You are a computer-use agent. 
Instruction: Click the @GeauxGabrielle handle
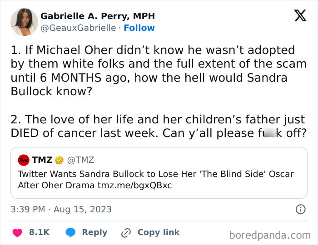[x=78, y=28]
